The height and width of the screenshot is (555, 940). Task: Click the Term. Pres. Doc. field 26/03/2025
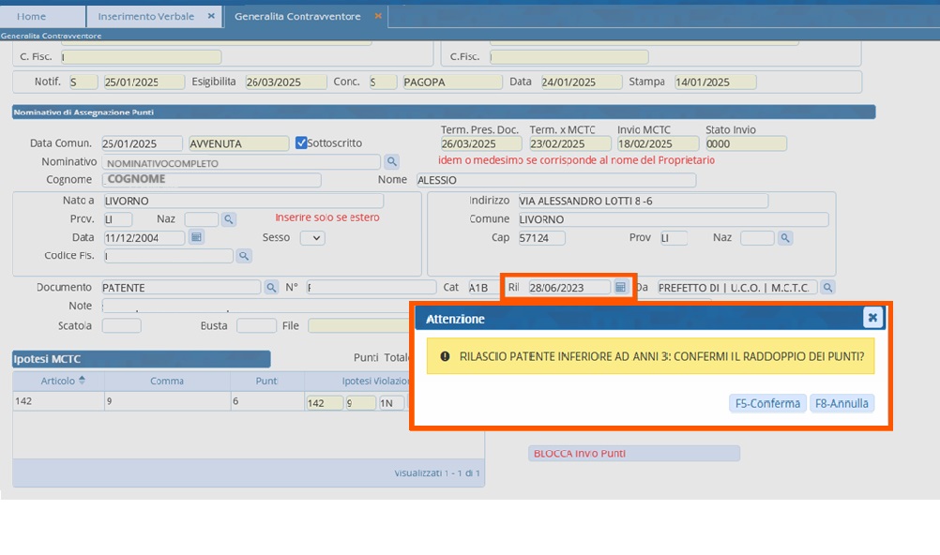click(x=481, y=143)
